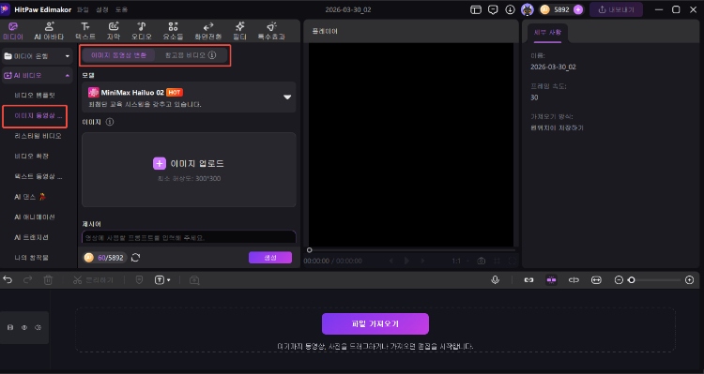Viewport: 704px width, 374px height.
Task: Click the user avatar icon
Action: (528, 10)
